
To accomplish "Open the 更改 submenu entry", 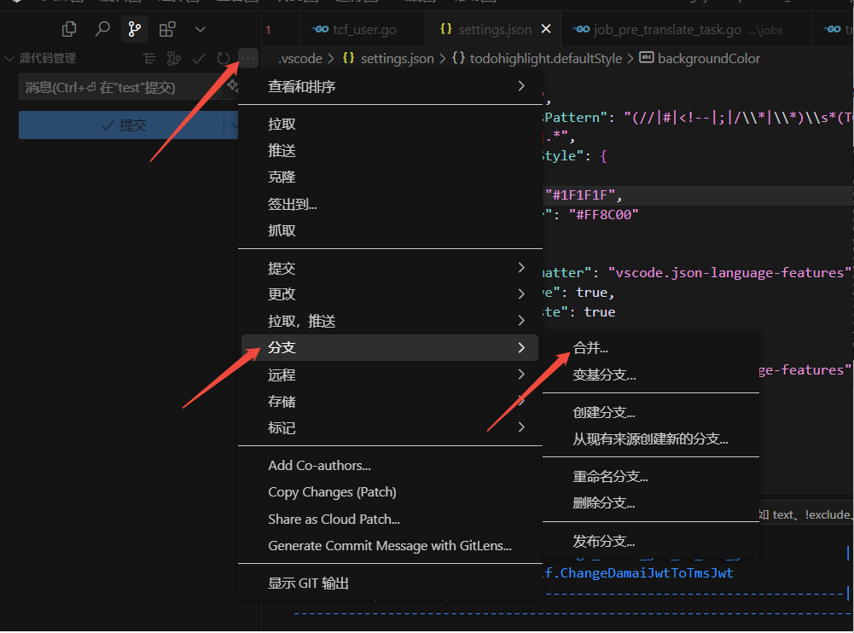I will coord(390,294).
